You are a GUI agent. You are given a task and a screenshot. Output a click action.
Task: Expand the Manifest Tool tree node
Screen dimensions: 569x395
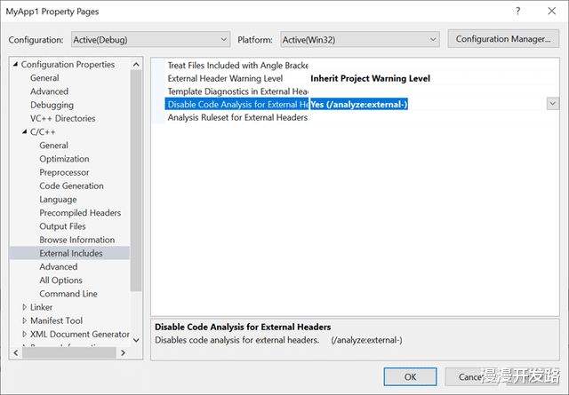(x=24, y=320)
